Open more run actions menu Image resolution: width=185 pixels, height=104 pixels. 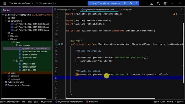136,3
